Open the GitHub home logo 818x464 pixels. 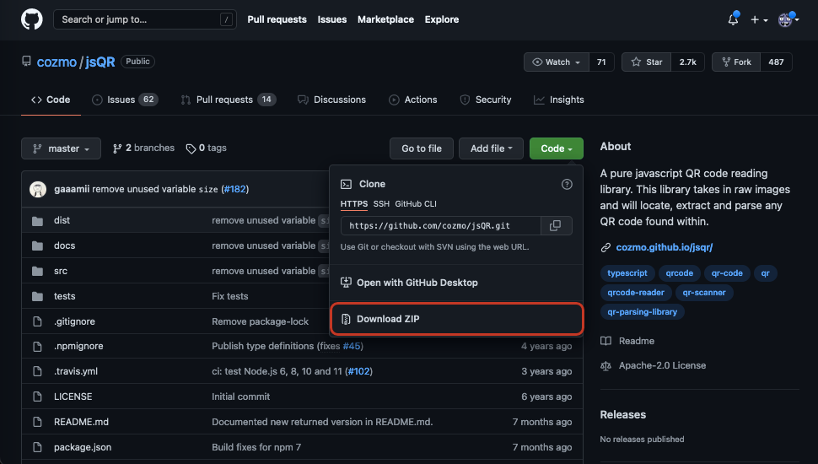[x=32, y=19]
